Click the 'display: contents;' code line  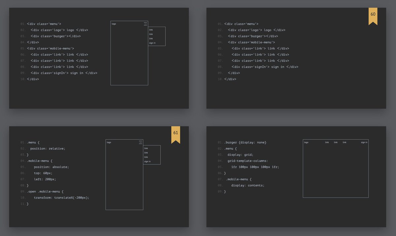click(x=248, y=185)
